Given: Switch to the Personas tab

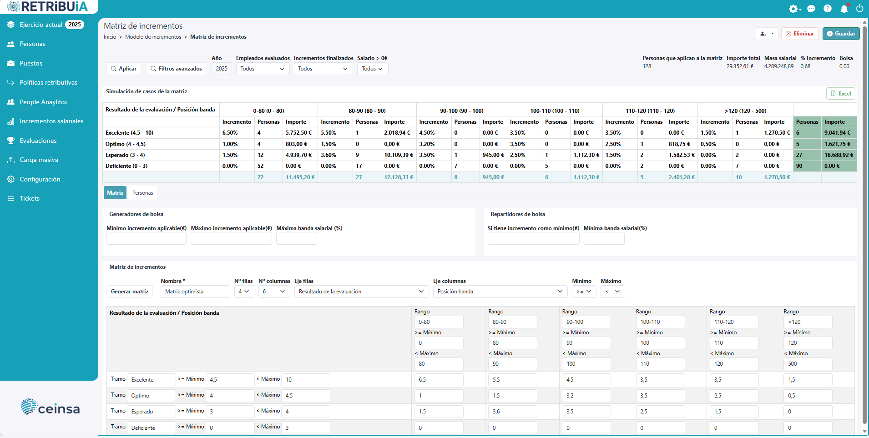Looking at the screenshot, I should (x=143, y=193).
